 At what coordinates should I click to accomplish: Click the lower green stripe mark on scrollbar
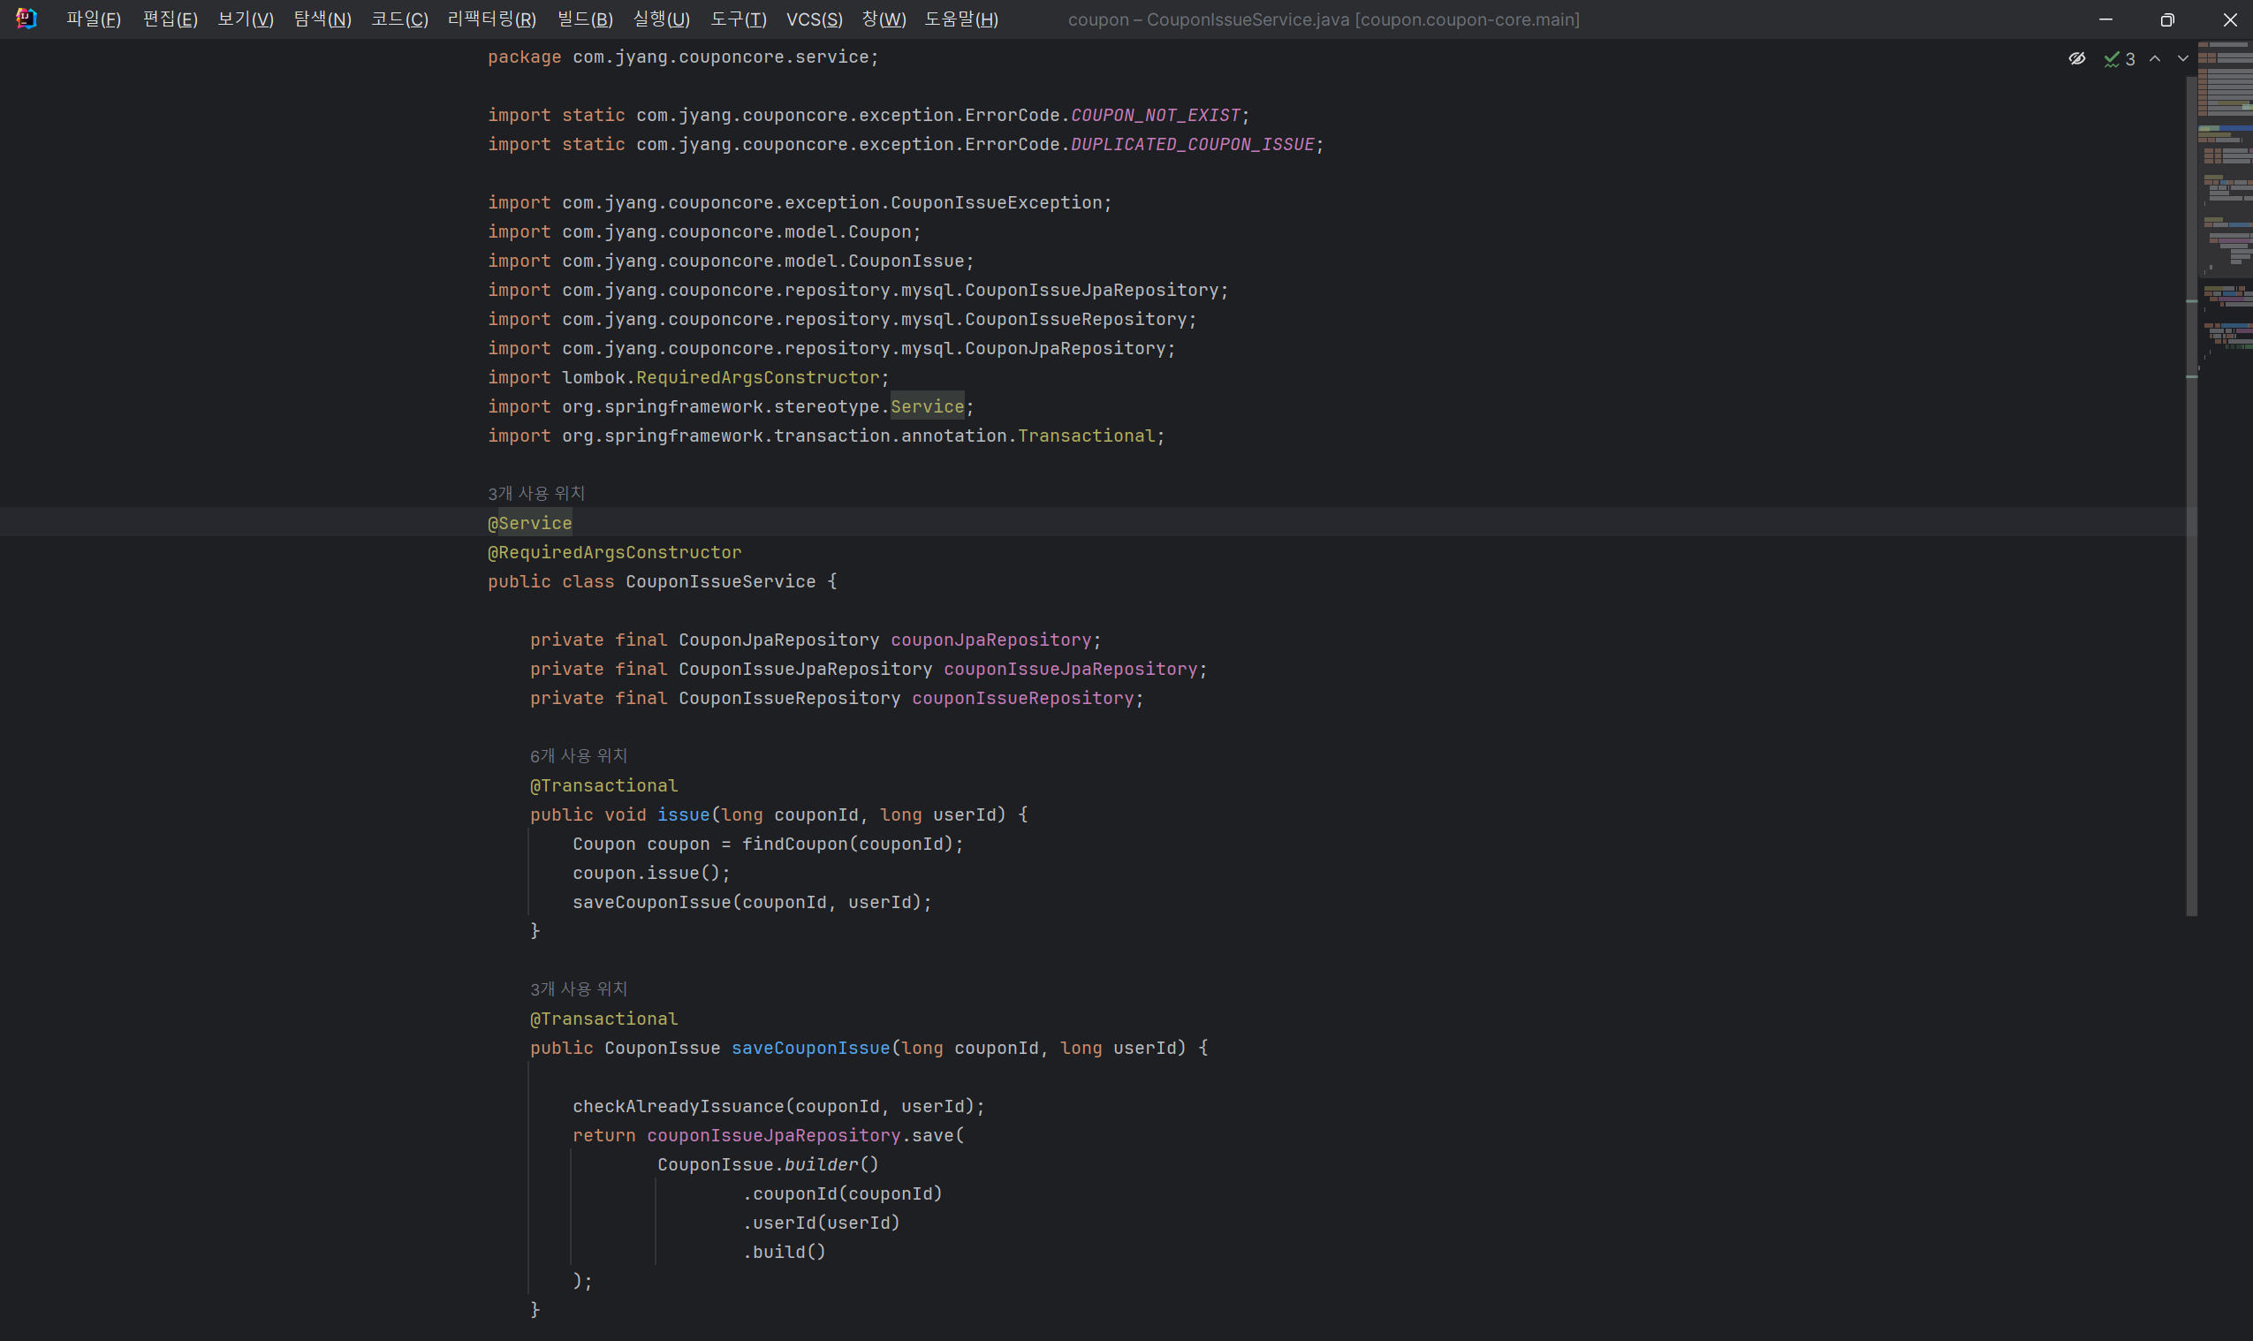(2191, 376)
